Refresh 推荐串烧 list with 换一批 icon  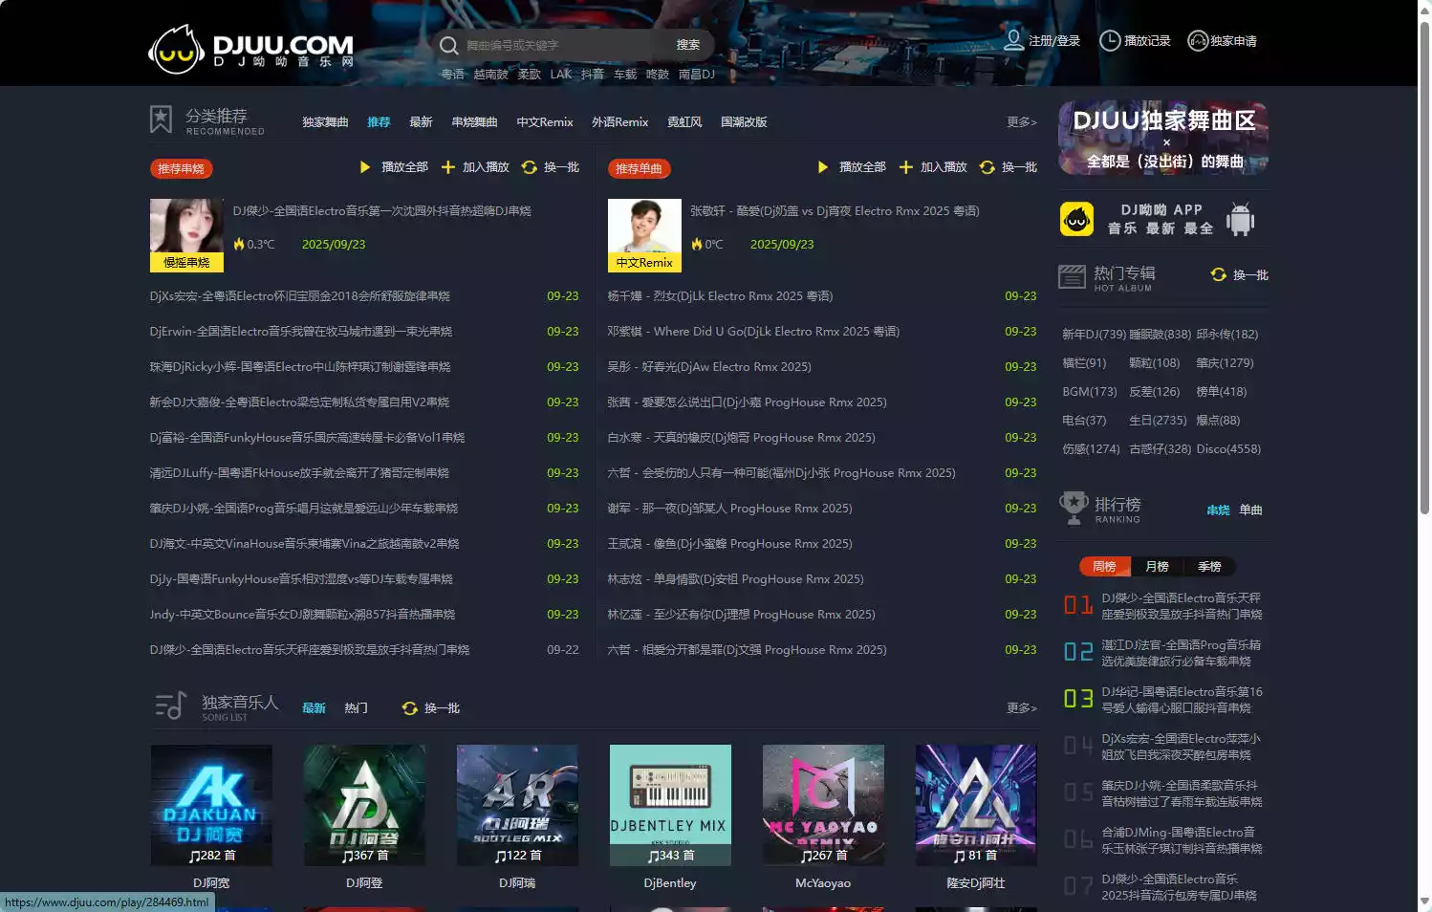[529, 167]
